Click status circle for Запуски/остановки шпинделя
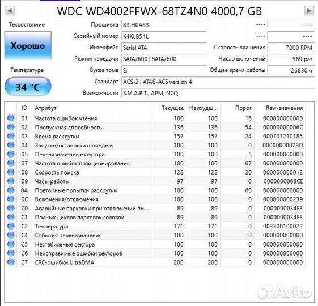Image resolution: width=318 pixels, height=306 pixels. (11, 145)
